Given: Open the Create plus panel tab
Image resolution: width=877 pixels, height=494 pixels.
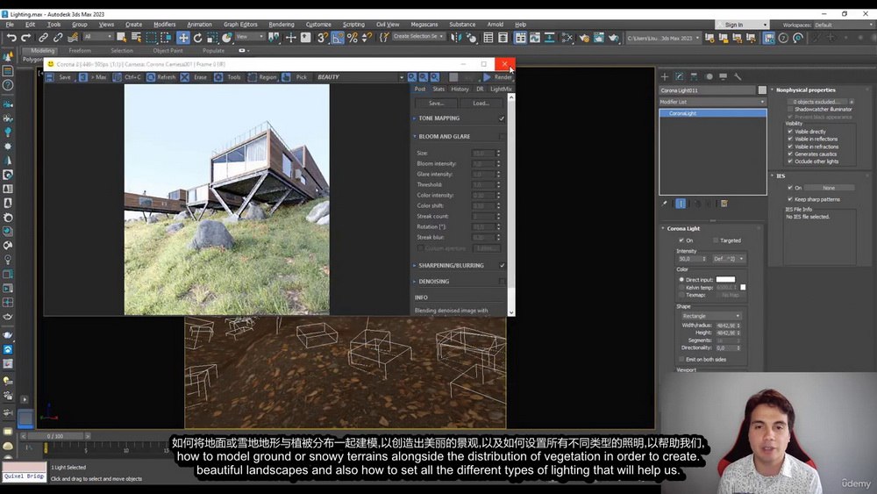Looking at the screenshot, I should coord(665,77).
